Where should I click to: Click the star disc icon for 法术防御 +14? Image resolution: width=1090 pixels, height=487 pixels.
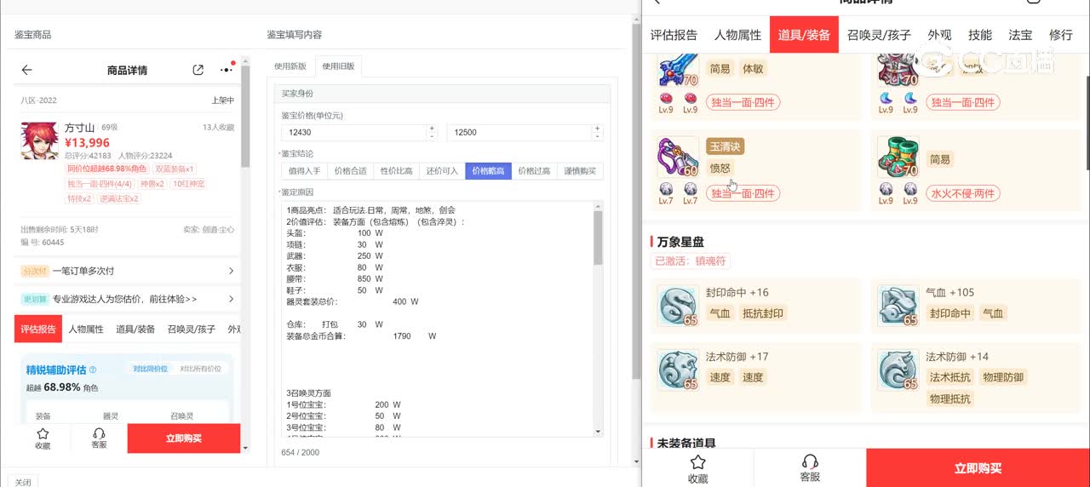898,370
